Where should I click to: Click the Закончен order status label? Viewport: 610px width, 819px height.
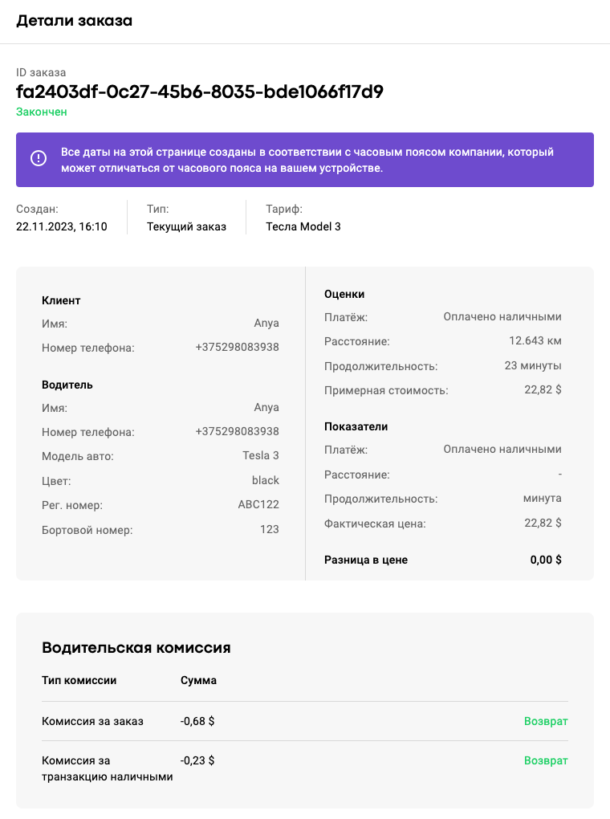[41, 112]
